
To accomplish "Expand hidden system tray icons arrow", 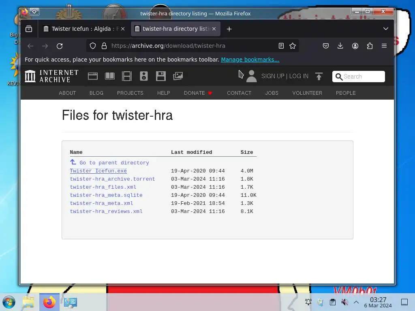I will pos(356,302).
